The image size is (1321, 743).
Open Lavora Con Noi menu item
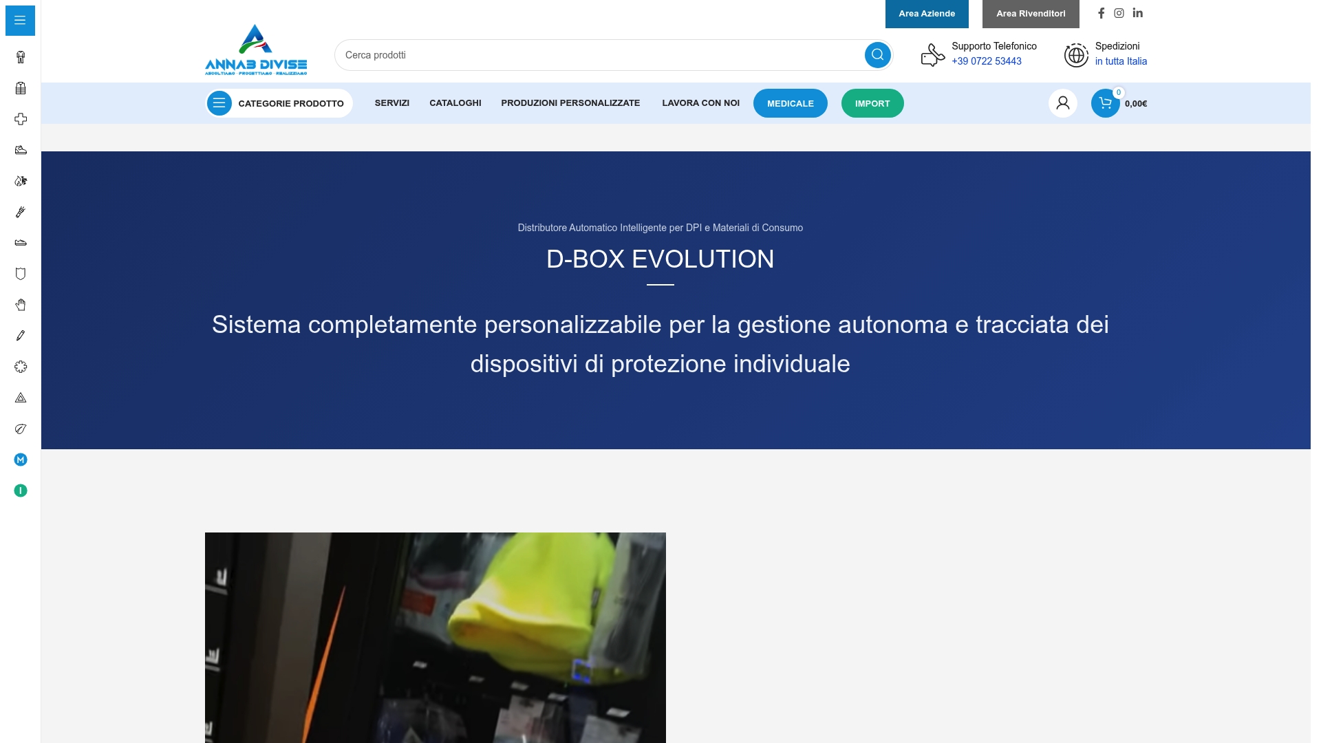click(x=700, y=103)
